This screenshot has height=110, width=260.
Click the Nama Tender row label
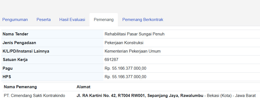[x=16, y=34]
